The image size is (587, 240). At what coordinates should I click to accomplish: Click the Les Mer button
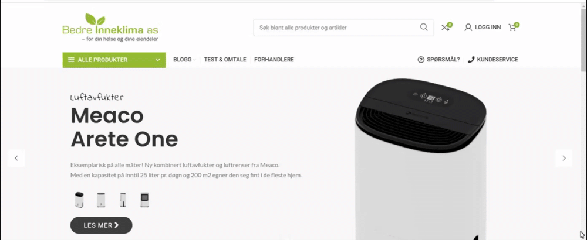tap(101, 225)
